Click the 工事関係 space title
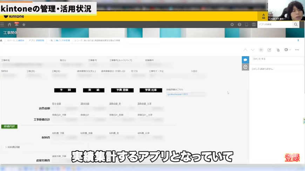Viewport: 305px width, 171px height. pos(11,33)
